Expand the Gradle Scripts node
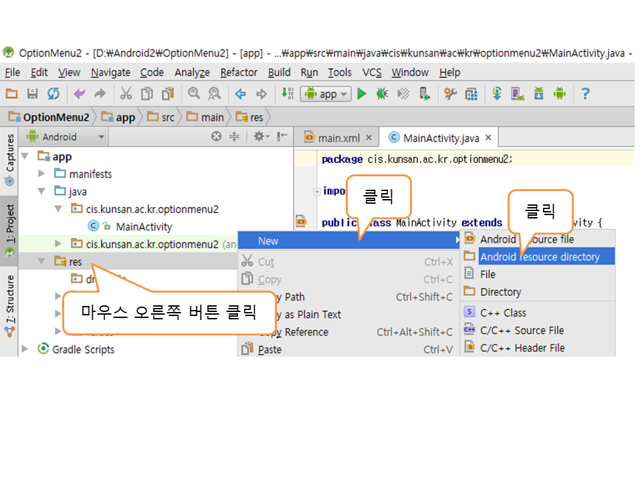 [25, 349]
